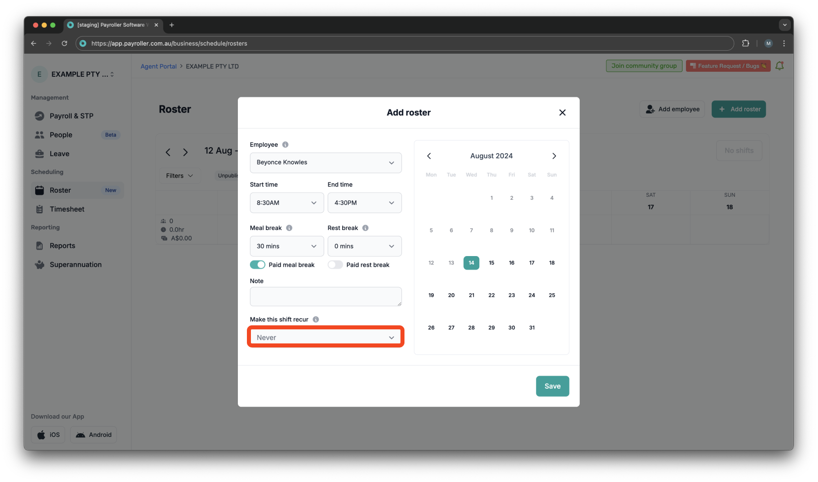Open the End time 4:30PM dropdown
The height and width of the screenshot is (482, 818).
pos(364,203)
